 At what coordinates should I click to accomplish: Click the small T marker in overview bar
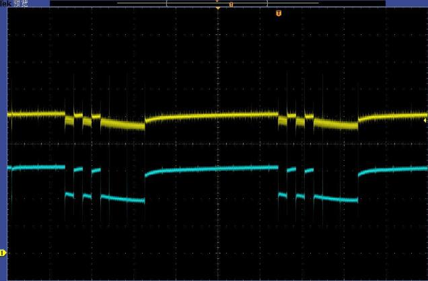pos(231,4)
